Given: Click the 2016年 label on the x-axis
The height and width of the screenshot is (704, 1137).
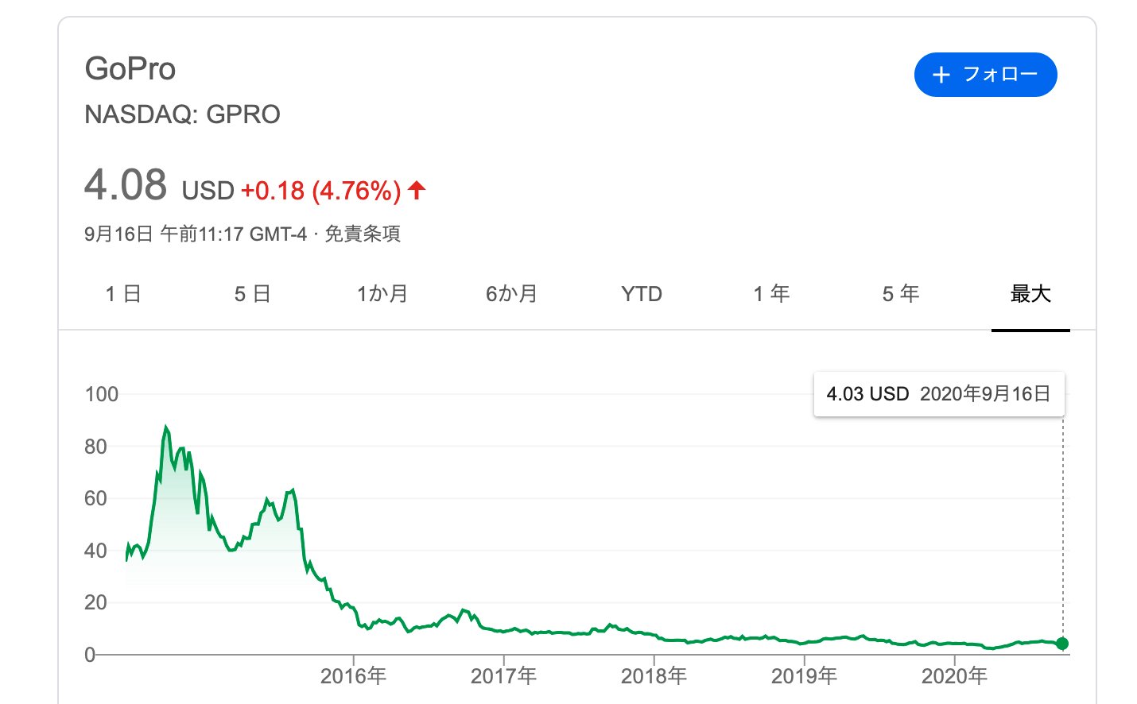Looking at the screenshot, I should 353,676.
